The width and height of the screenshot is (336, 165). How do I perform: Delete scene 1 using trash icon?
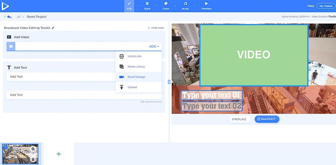tap(33, 159)
